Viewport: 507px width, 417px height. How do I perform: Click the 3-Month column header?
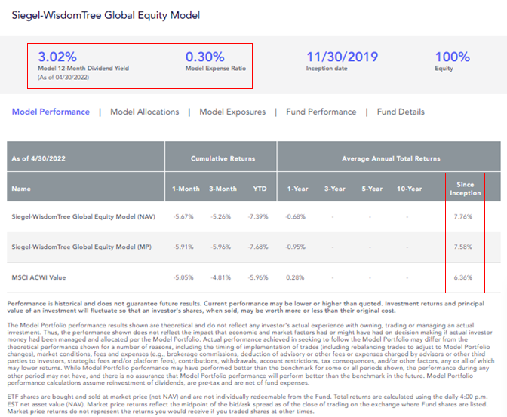coord(223,189)
